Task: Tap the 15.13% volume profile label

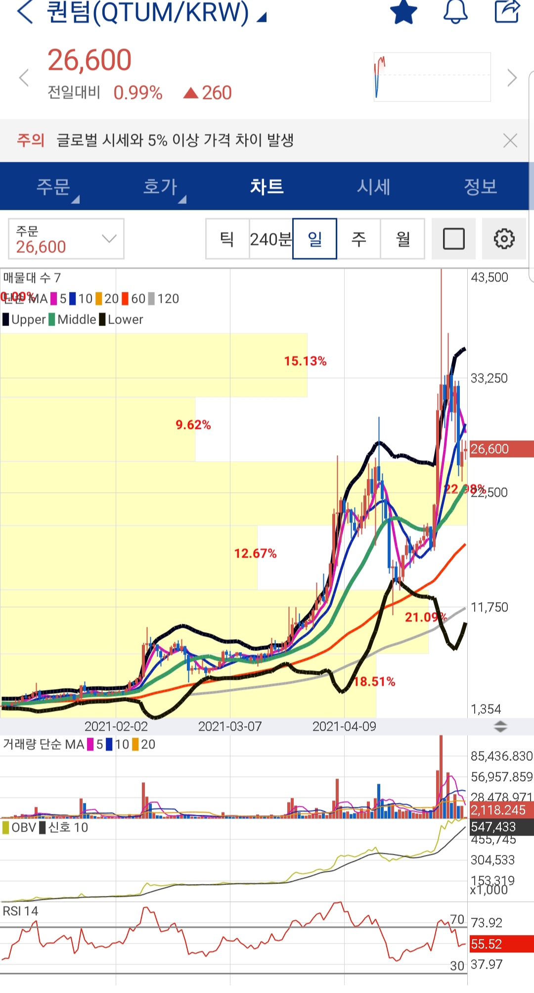Action: point(305,361)
